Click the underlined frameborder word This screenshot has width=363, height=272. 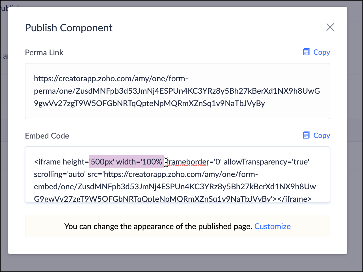(187, 162)
